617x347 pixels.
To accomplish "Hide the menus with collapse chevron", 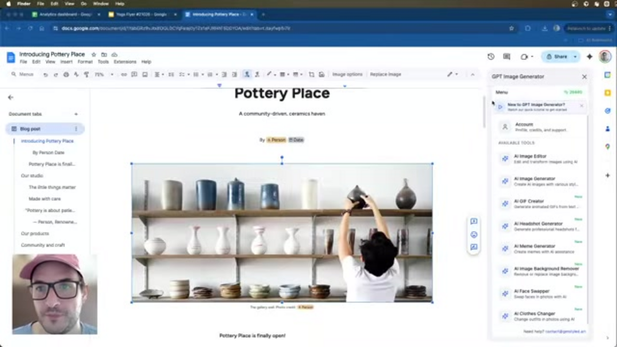I will click(472, 74).
